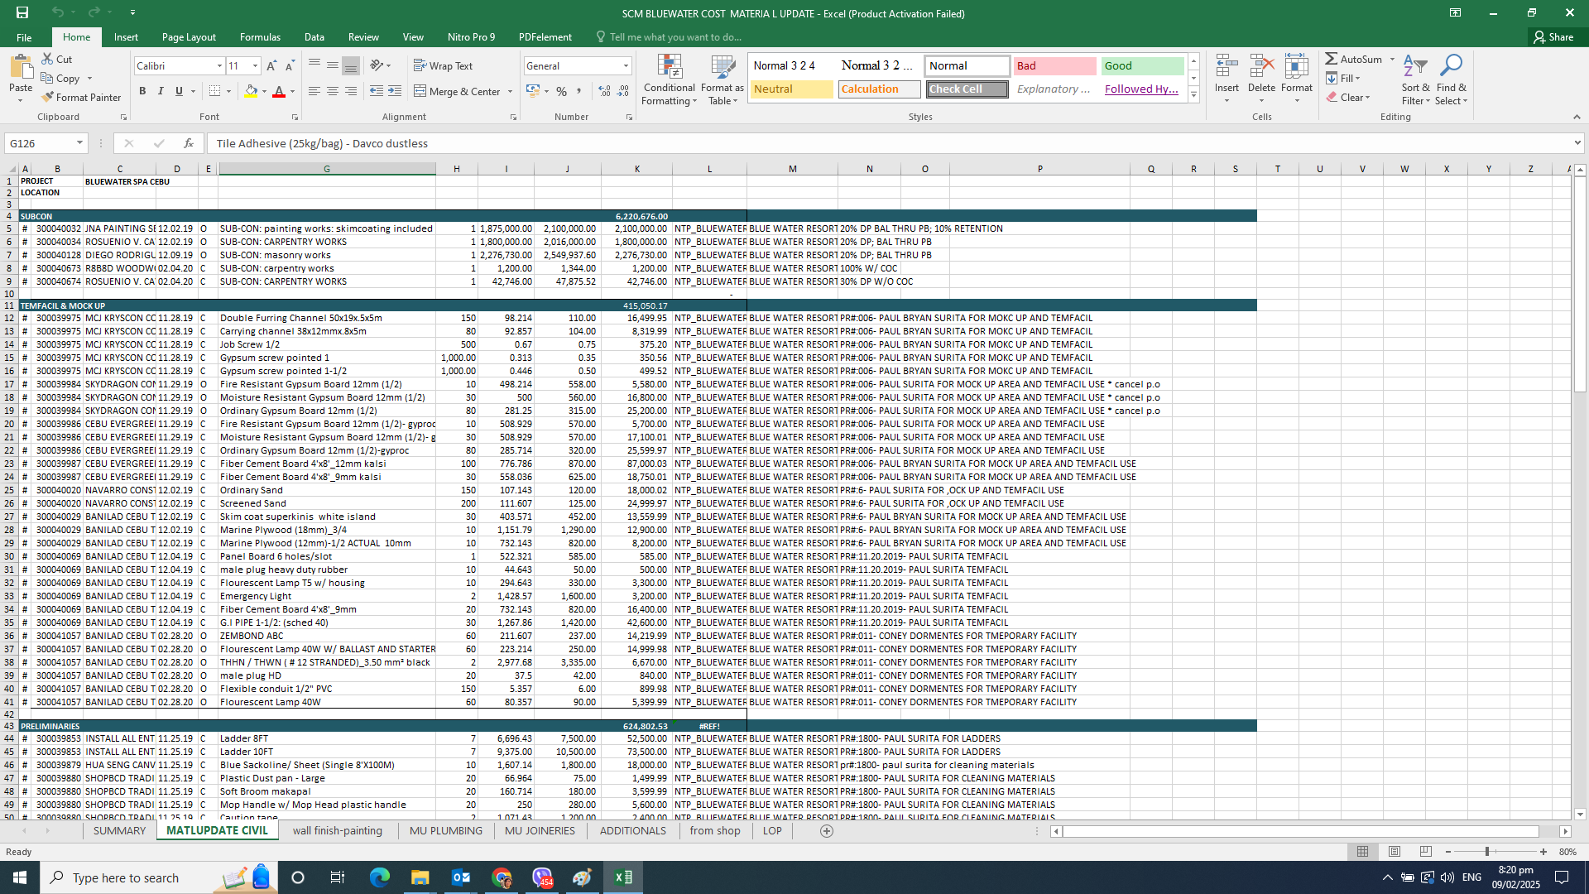
Task: Open Sort & Filter options
Action: (x=1415, y=79)
